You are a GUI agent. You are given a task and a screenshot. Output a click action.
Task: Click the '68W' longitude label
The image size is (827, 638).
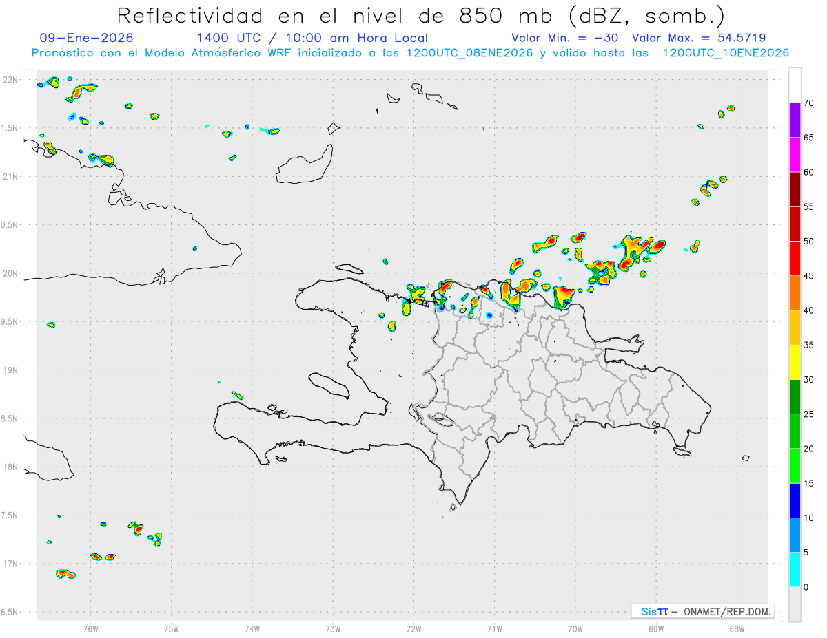click(737, 628)
